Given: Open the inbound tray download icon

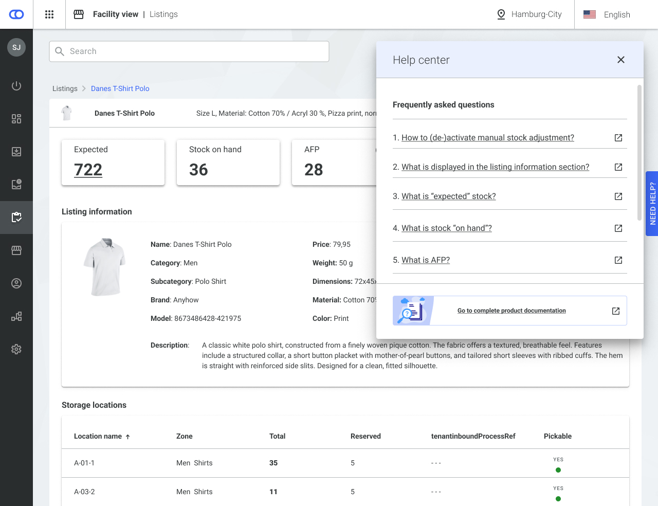Looking at the screenshot, I should point(16,152).
